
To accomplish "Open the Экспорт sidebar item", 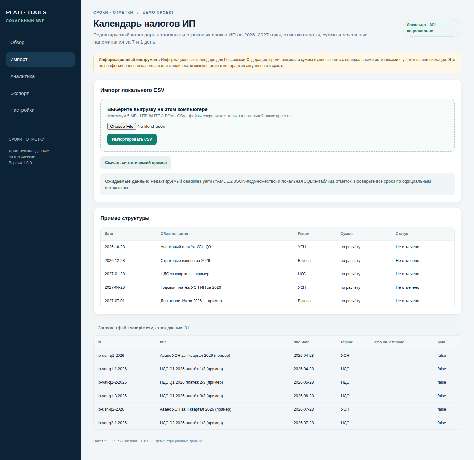I will 40,93.
